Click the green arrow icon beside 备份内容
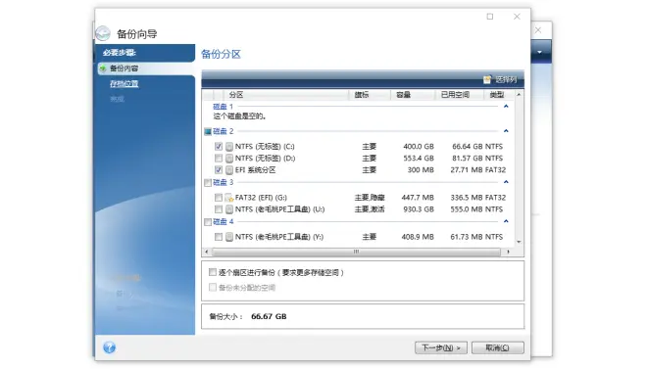Screen dimensions: 647x369 [103, 69]
